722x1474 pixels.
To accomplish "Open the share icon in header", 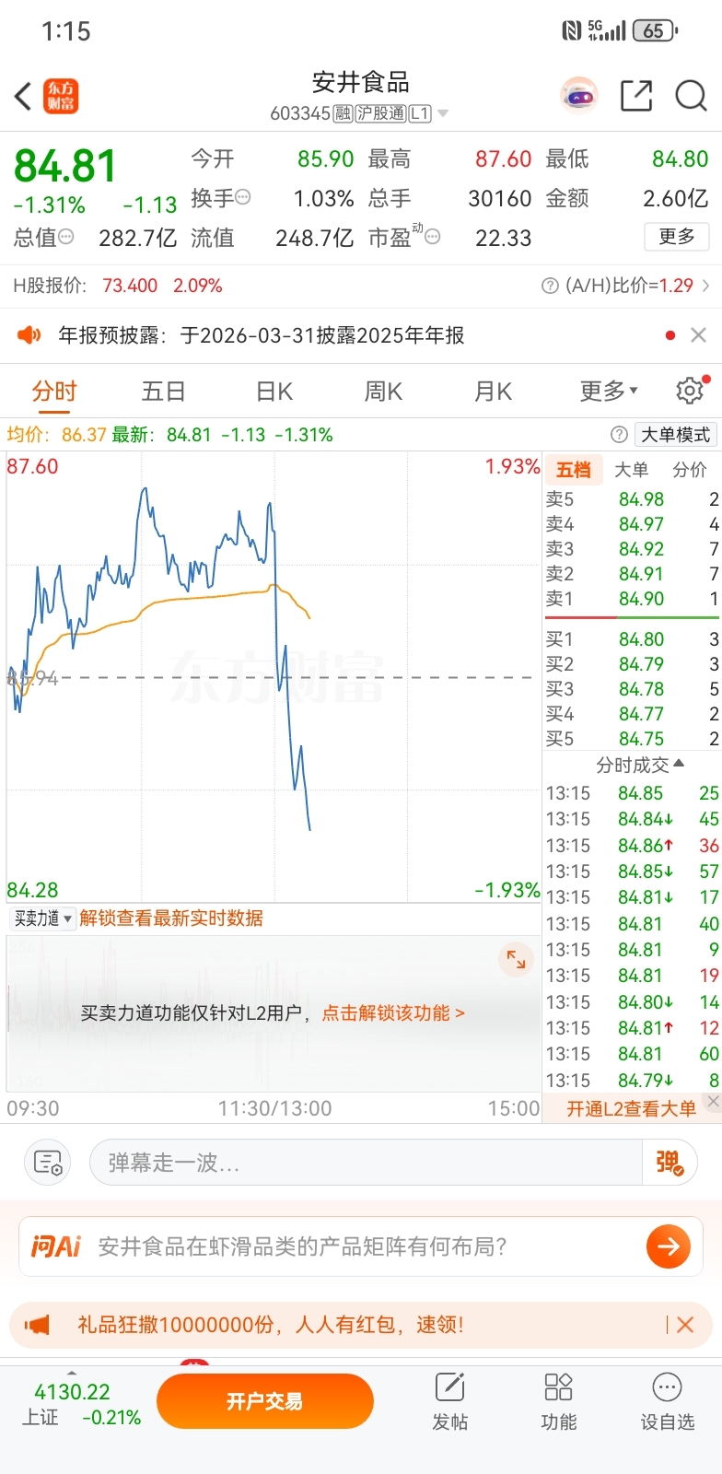I will (x=635, y=96).
